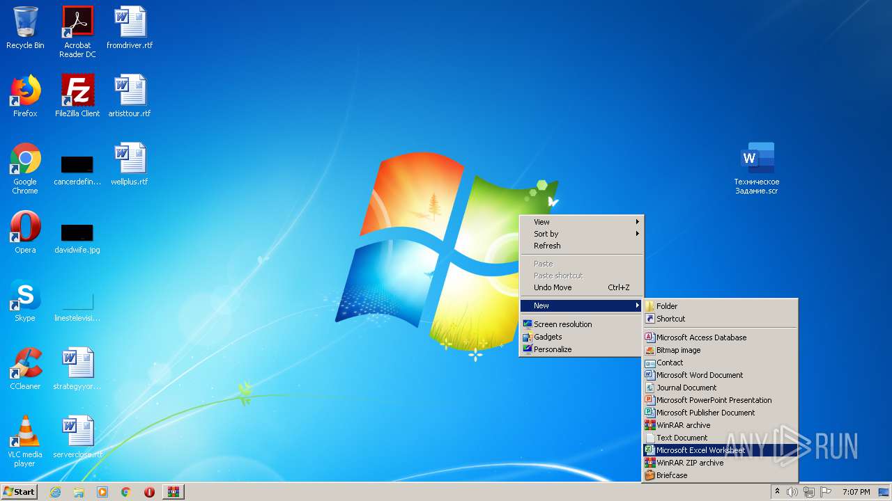Select Google Chrome desktop shortcut
892x501 pixels.
[x=25, y=168]
